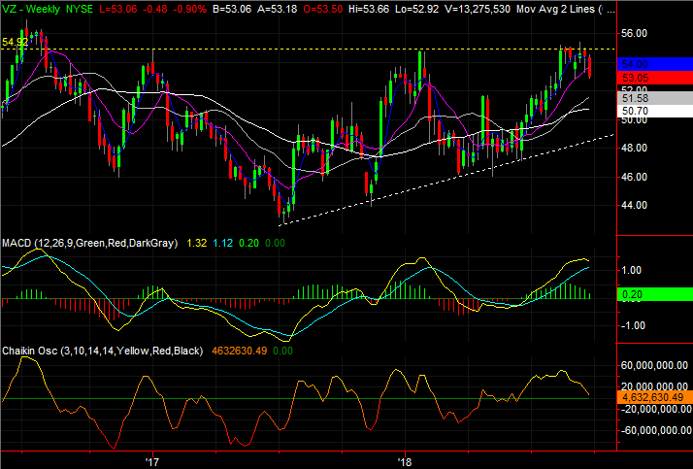Screen dimensions: 693x469
Task: Click the 44.00 price axis label
Action: 635,205
